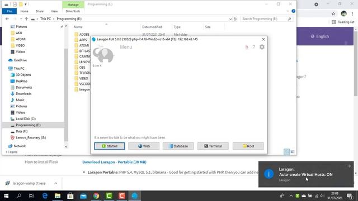Open Downloads in navigation pane
This screenshot has height=201, width=358.
tap(23, 94)
